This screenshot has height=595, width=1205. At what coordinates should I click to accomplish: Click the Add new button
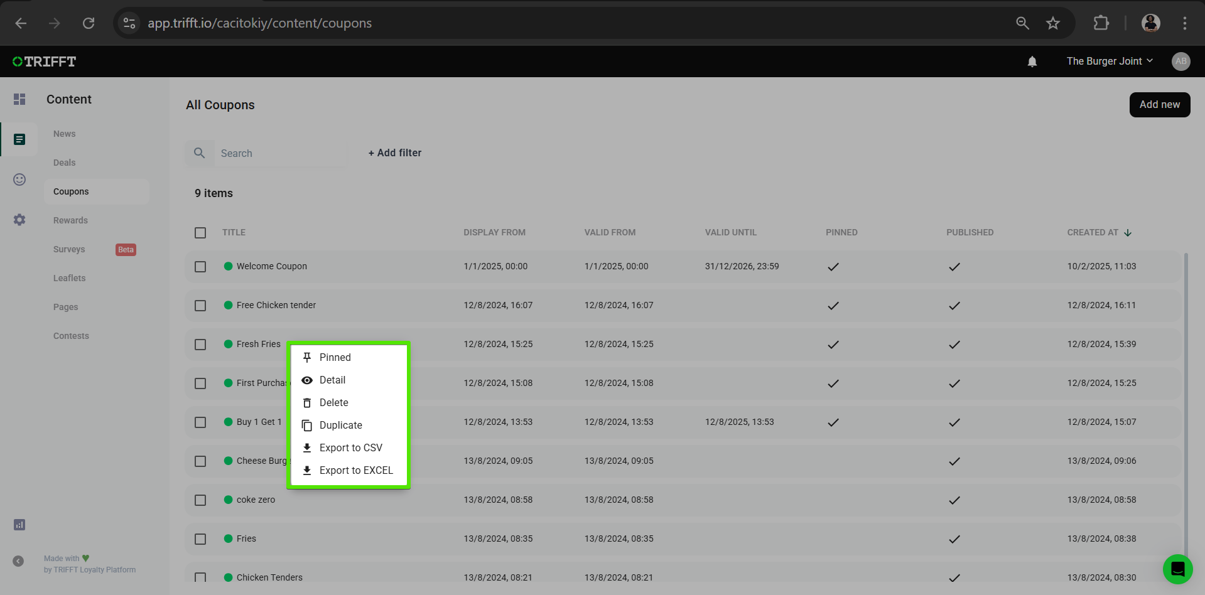[1159, 105]
